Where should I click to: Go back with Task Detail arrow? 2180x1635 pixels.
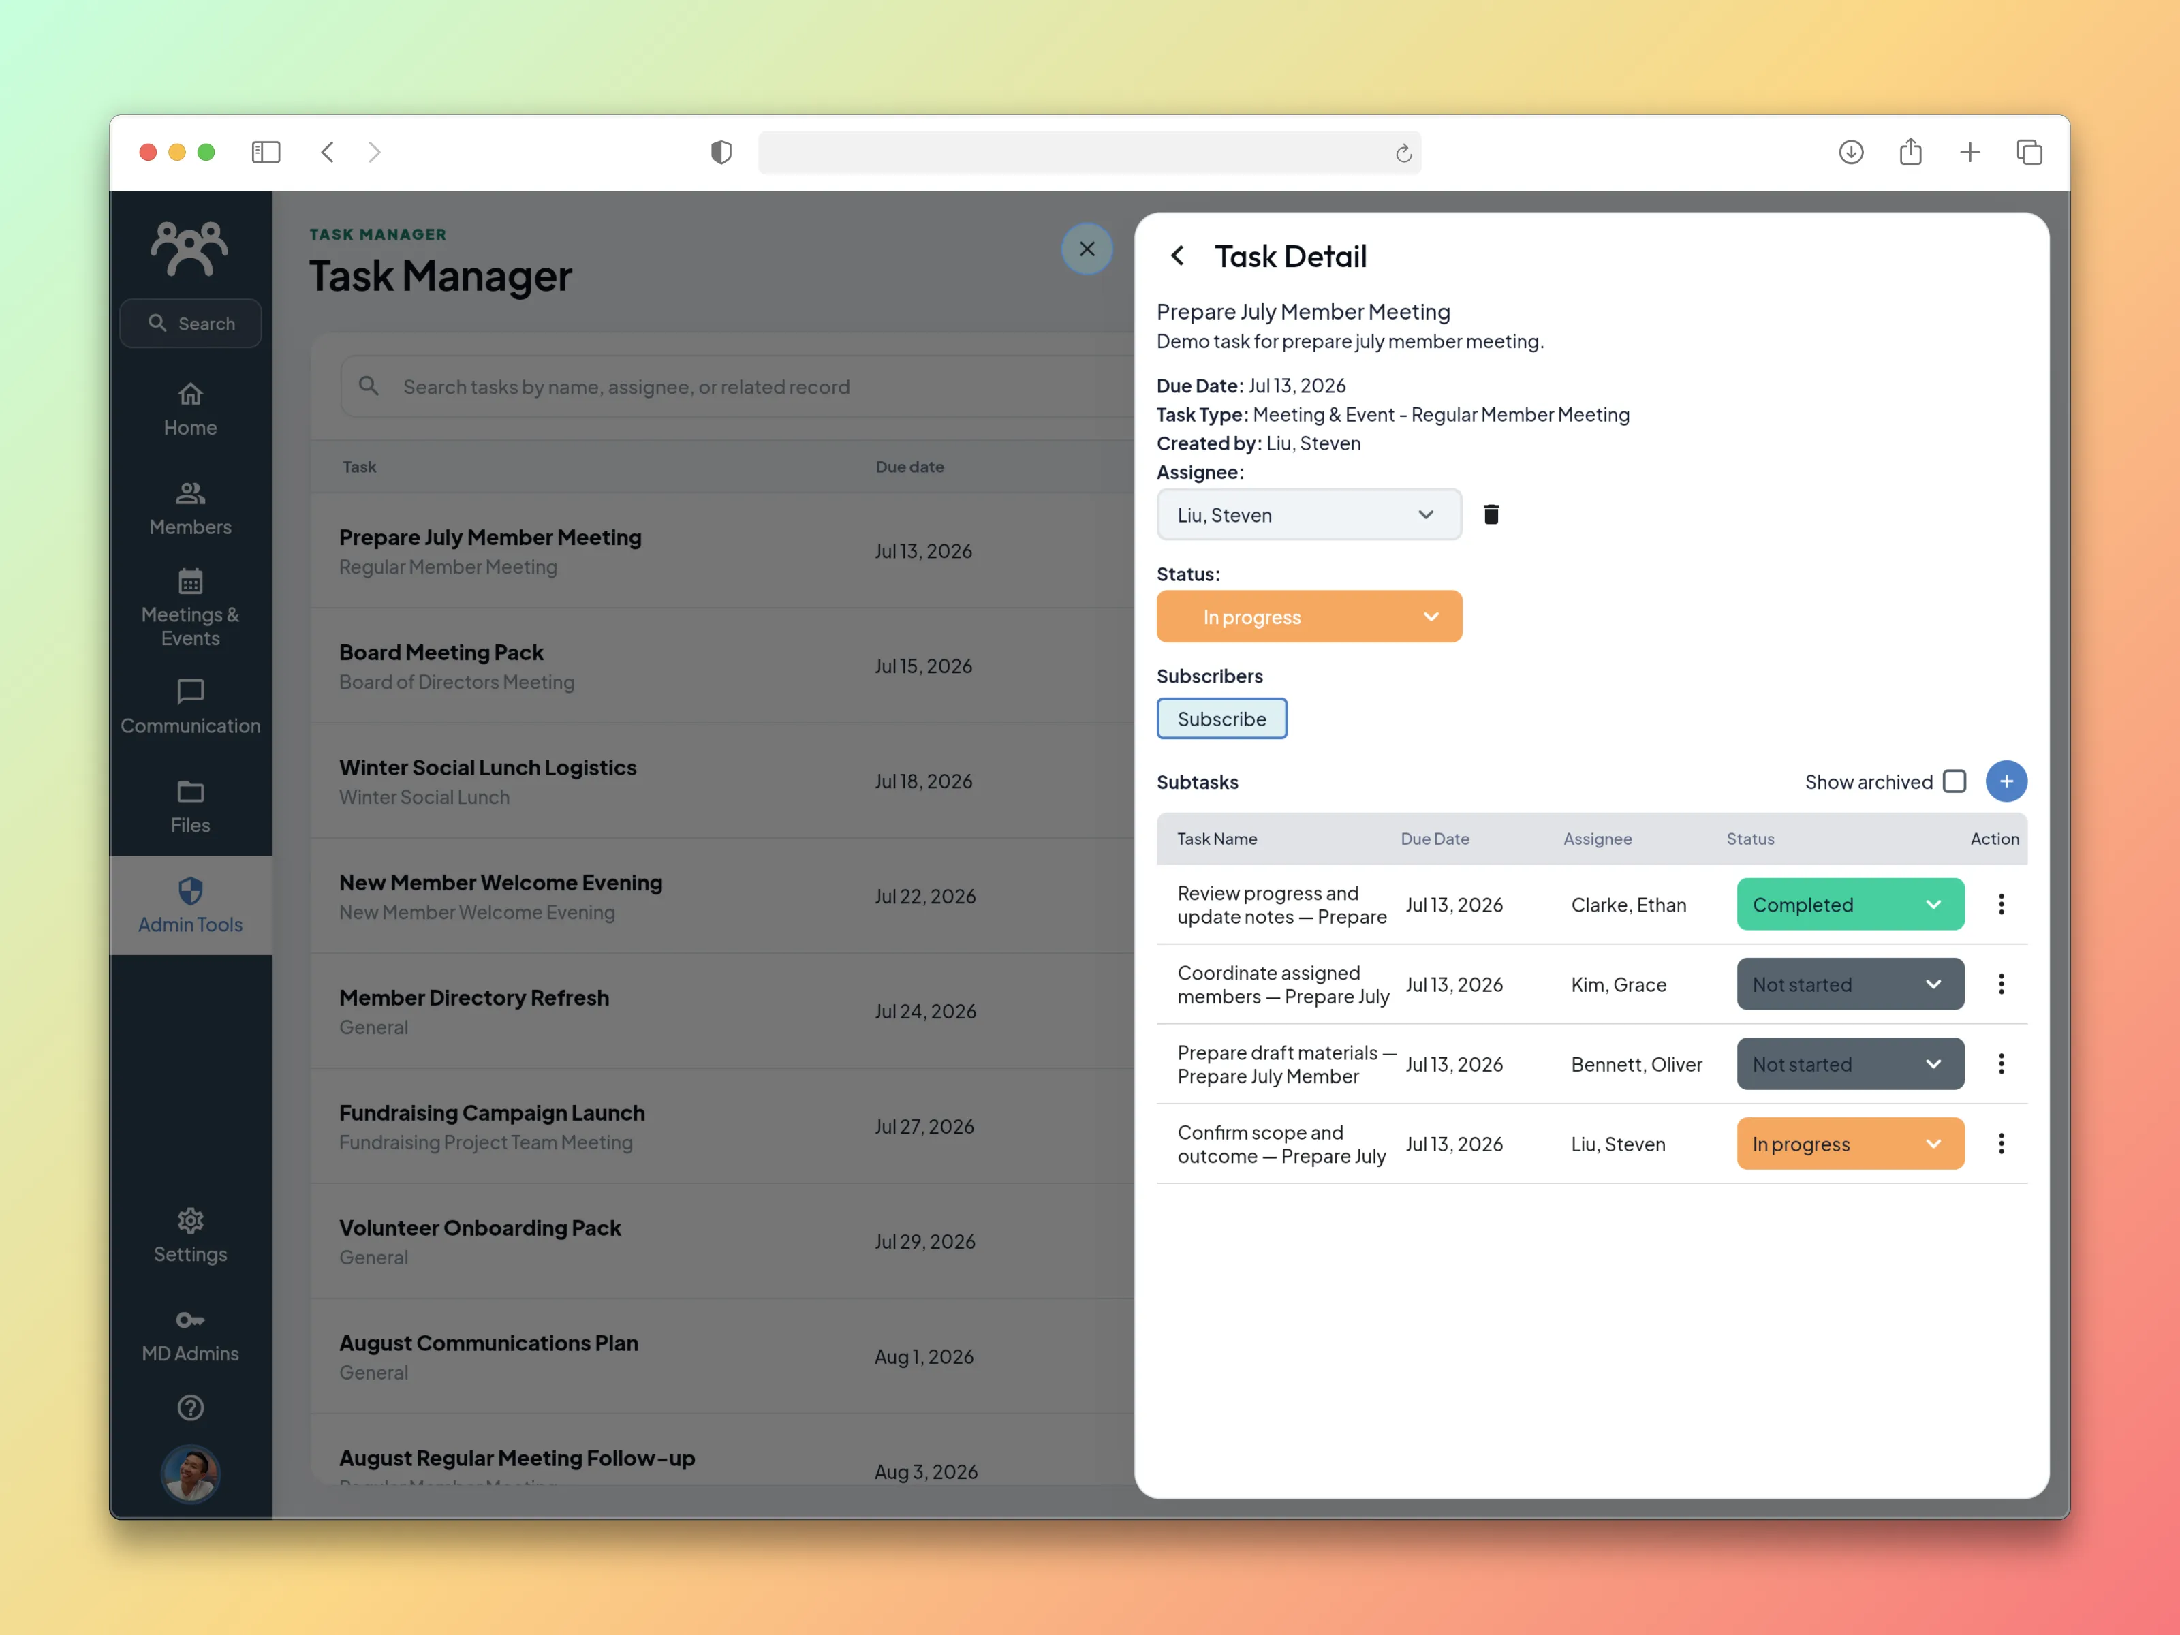point(1178,256)
